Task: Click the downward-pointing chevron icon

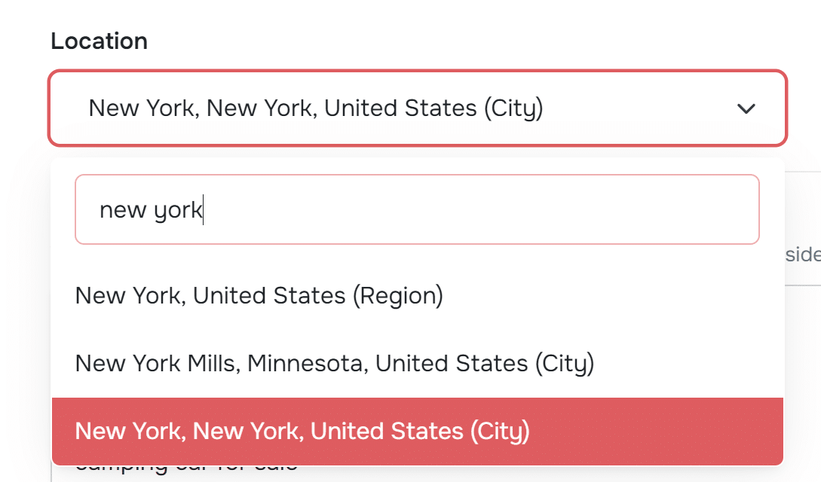Action: 746,108
